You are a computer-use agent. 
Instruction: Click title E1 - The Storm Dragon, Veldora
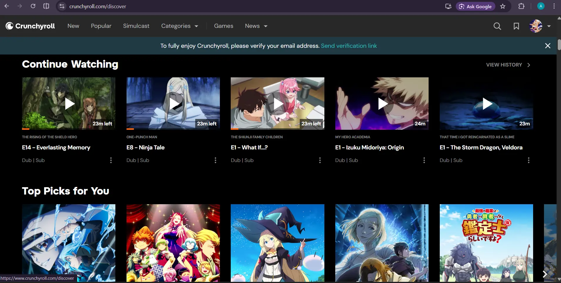(481, 148)
